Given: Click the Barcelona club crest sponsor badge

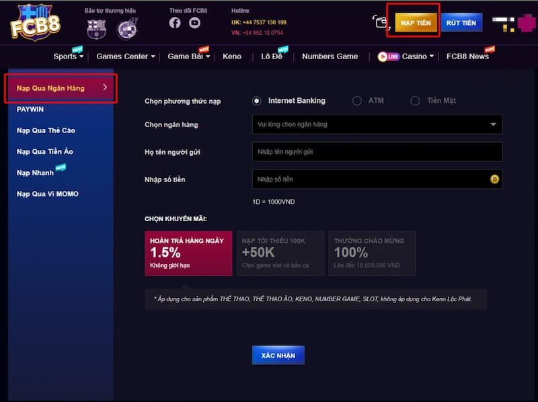Looking at the screenshot, I should pos(96,28).
